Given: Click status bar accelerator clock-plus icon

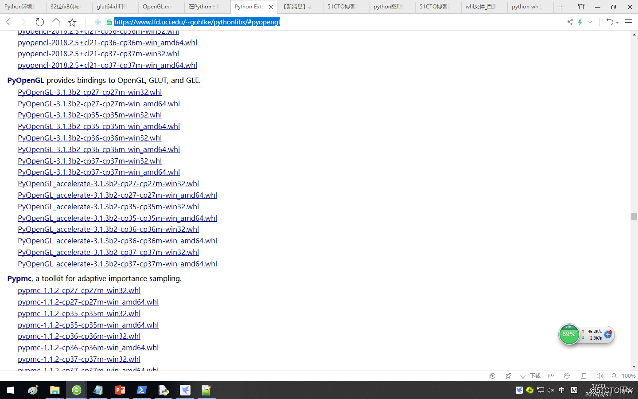Looking at the screenshot, I should [492, 376].
